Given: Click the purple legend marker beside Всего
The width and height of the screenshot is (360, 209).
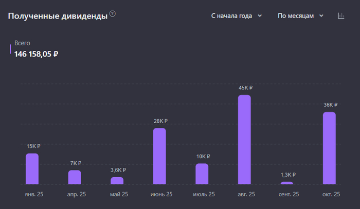Looking at the screenshot, I should tap(10, 49).
